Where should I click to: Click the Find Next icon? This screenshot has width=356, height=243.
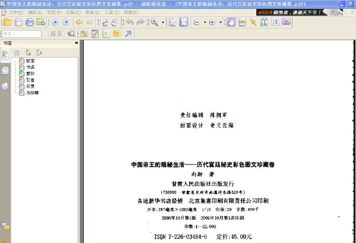coord(61,34)
